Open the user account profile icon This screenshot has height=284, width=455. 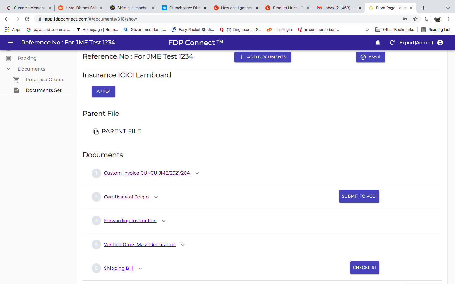click(x=440, y=43)
